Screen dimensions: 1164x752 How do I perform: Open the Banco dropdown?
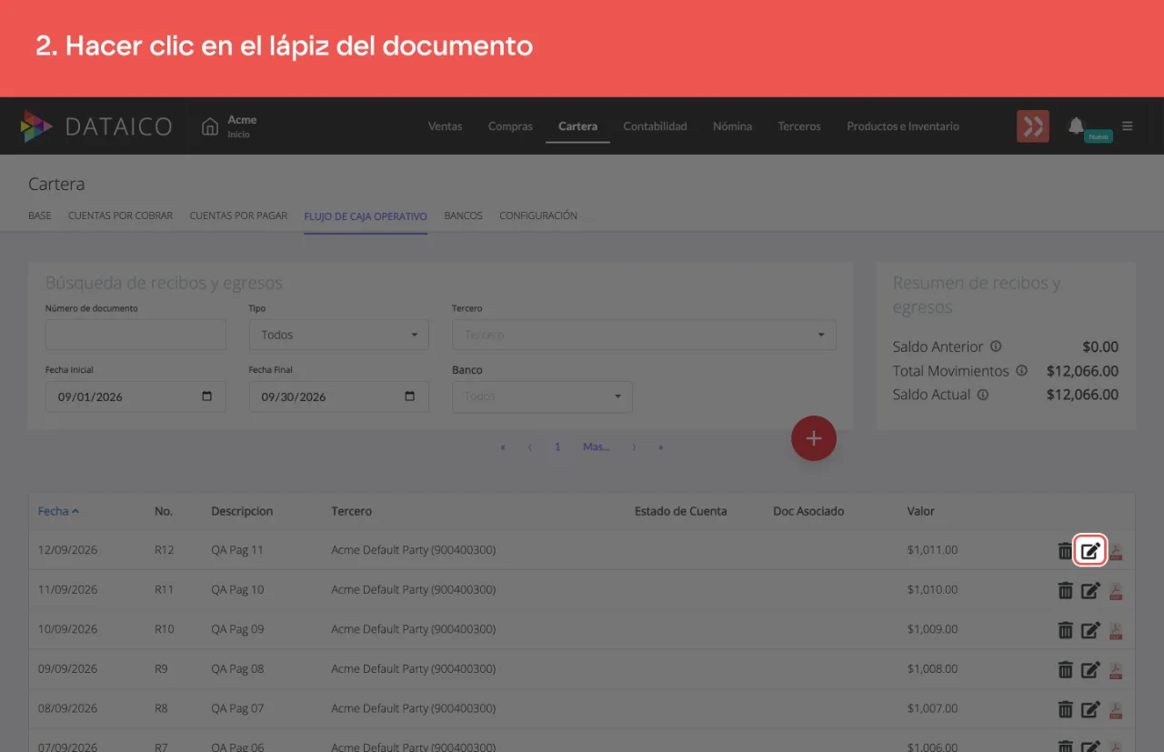[x=542, y=396]
